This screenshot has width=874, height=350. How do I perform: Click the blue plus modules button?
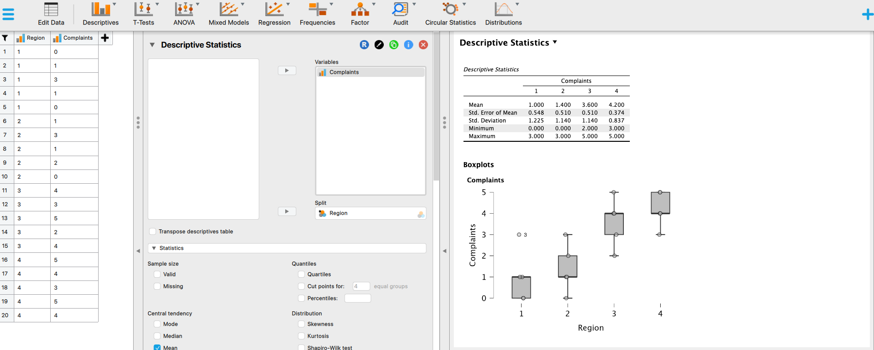point(868,15)
